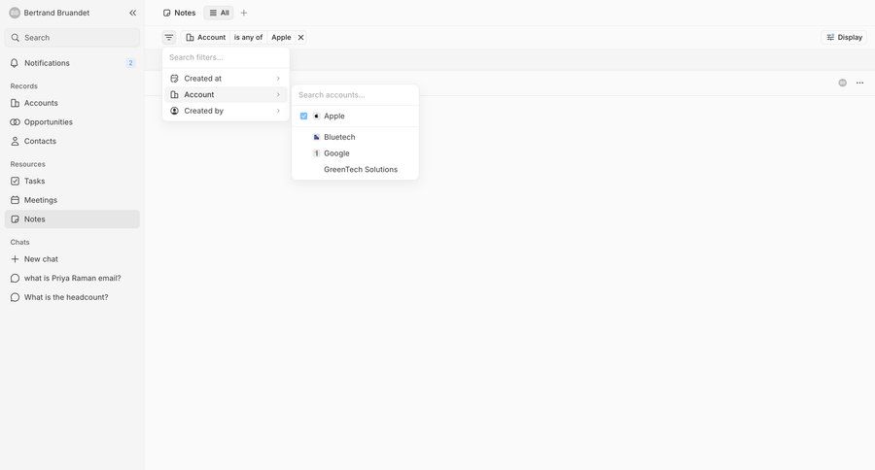Click the Notes sidebar note icon
The width and height of the screenshot is (875, 470).
[x=15, y=219]
